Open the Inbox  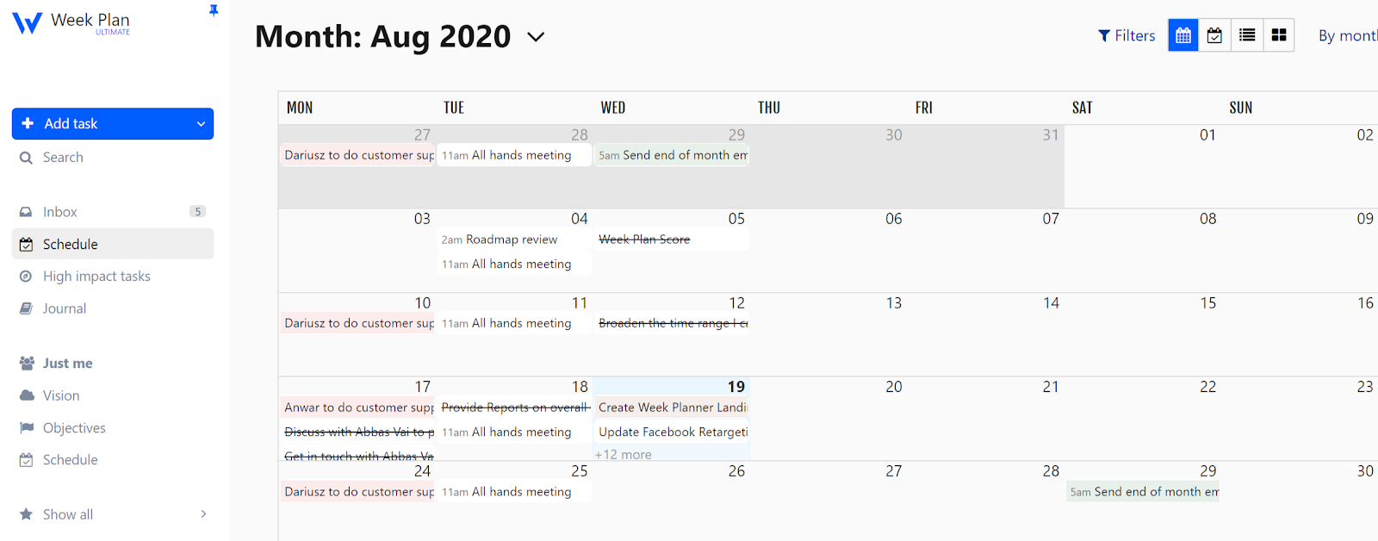[60, 212]
